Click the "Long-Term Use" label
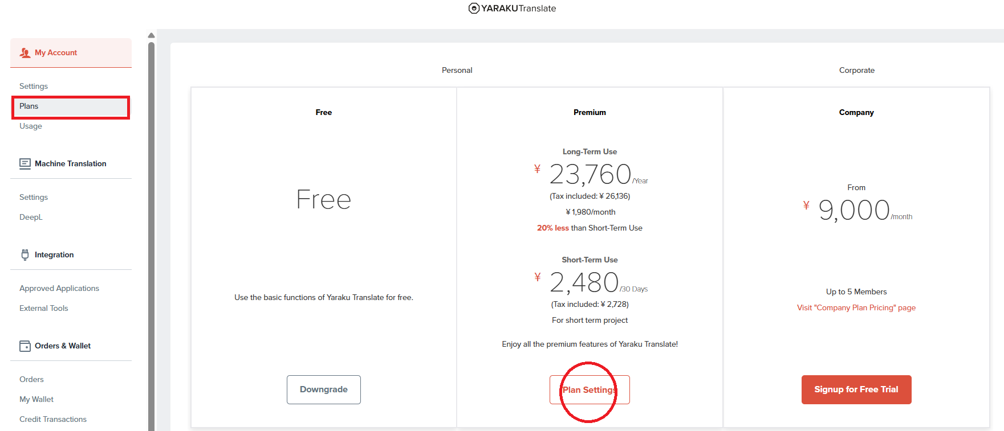 pos(590,151)
